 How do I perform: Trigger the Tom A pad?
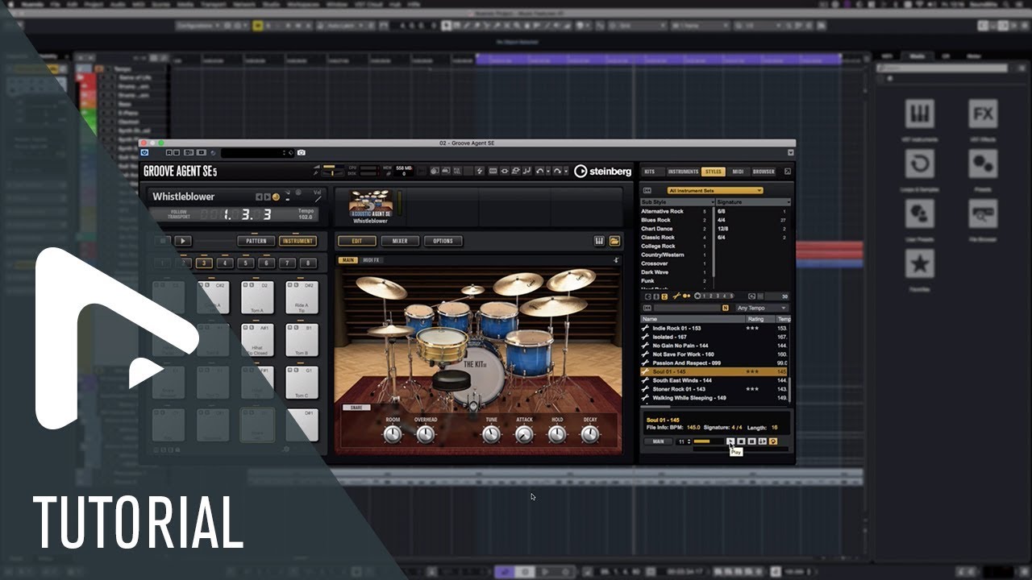[257, 297]
